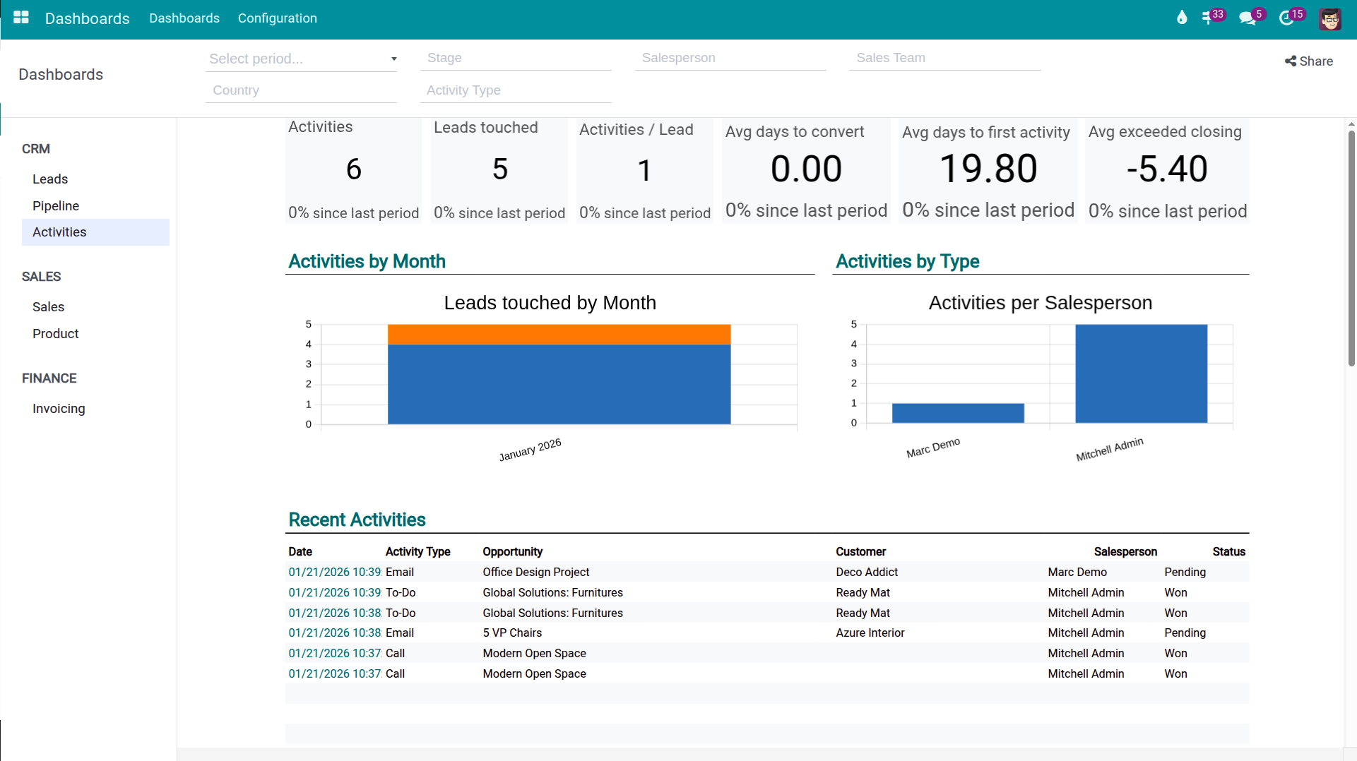Viewport: 1357px width, 761px height.
Task: Select the Activities item under CRM
Action: [59, 232]
